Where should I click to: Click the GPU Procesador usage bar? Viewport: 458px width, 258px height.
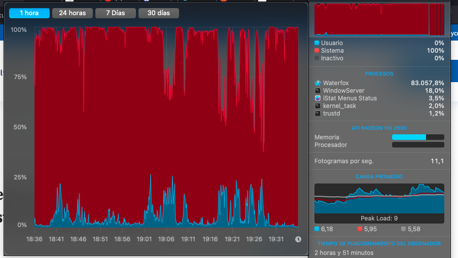(x=418, y=145)
